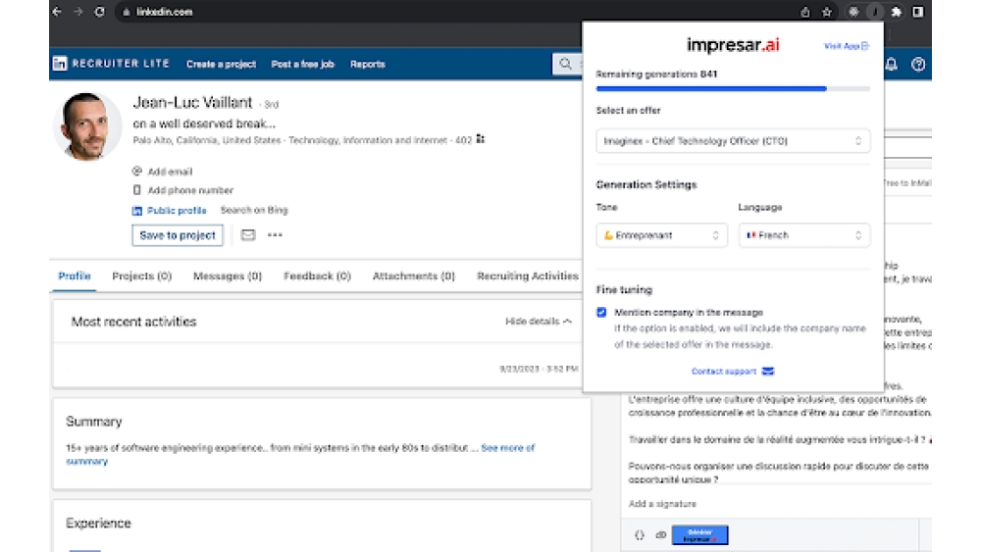The width and height of the screenshot is (981, 552).
Task: Click the Experience section heading
Action: pos(98,524)
